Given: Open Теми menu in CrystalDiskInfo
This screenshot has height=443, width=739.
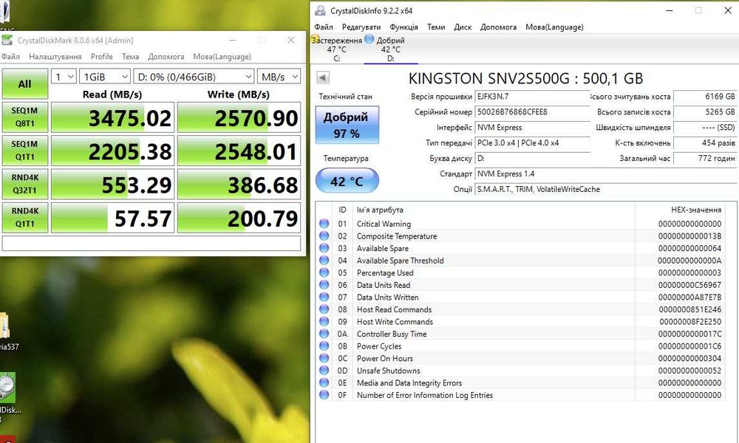Looking at the screenshot, I should [x=436, y=27].
